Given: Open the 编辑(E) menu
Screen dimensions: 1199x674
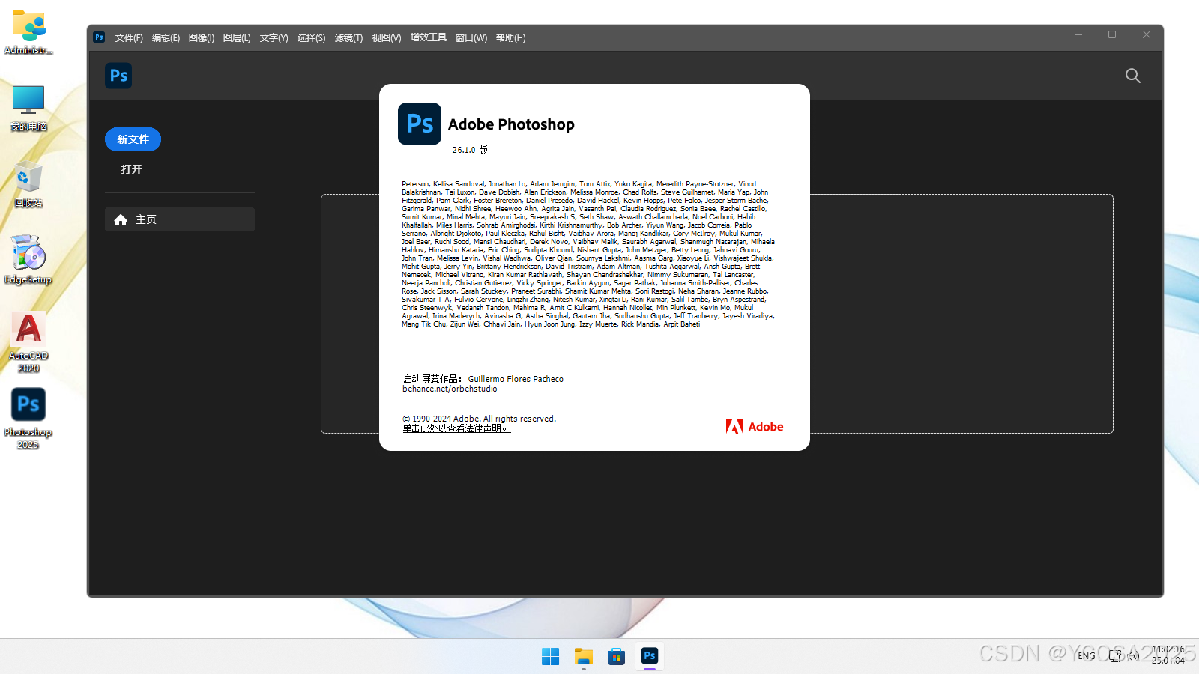Looking at the screenshot, I should (166, 38).
